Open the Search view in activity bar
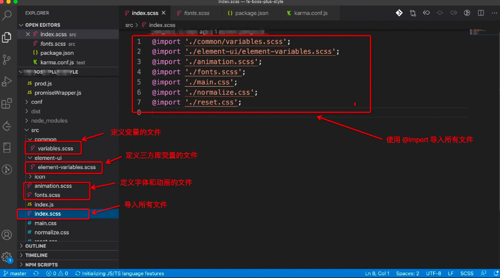 pyautogui.click(x=6, y=15)
